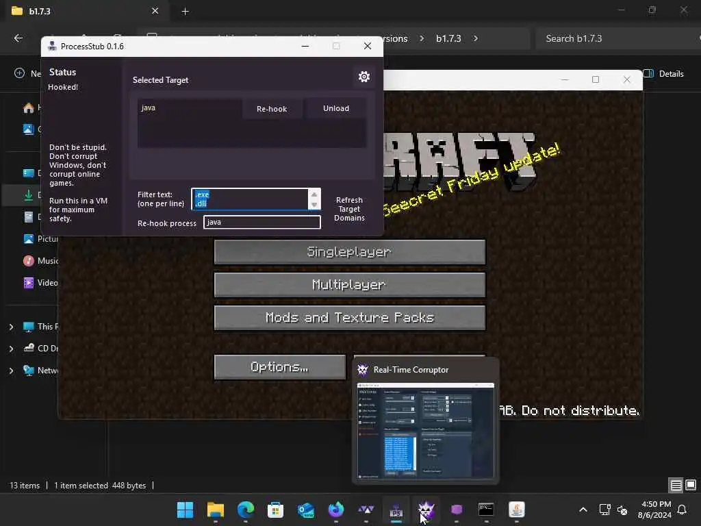
Task: Open Minecraft Options
Action: [280, 367]
